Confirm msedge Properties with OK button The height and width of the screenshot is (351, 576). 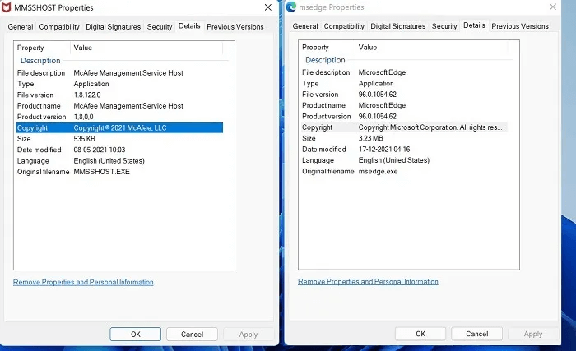pyautogui.click(x=420, y=334)
